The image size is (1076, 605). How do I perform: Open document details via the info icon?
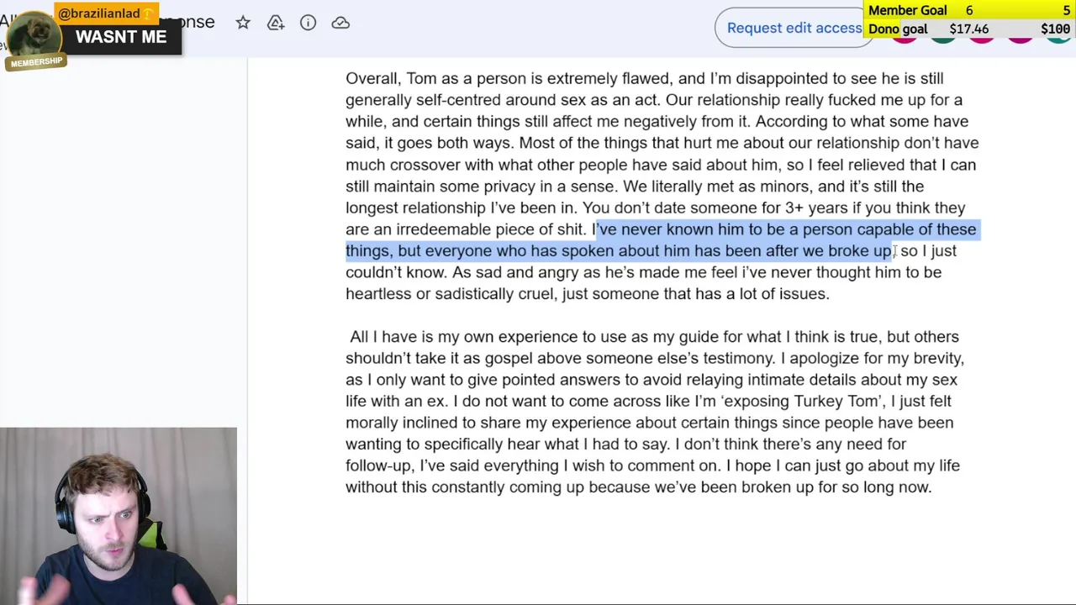(308, 23)
